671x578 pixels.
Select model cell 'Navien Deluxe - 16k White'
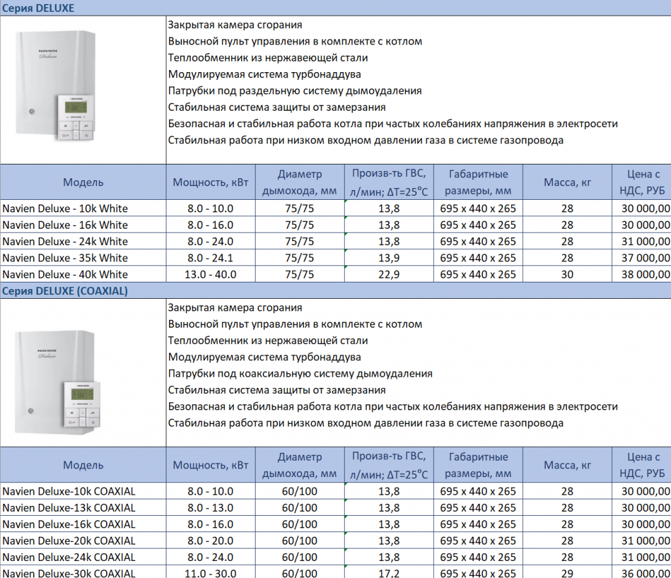83,225
